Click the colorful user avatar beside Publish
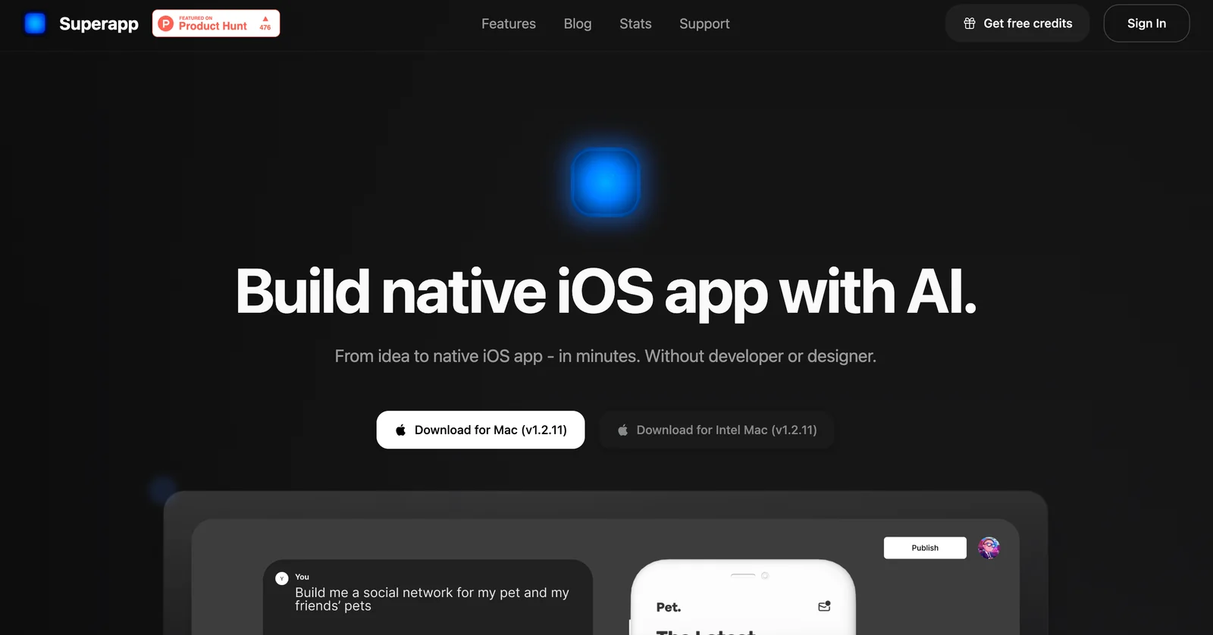The height and width of the screenshot is (635, 1213). click(x=989, y=548)
